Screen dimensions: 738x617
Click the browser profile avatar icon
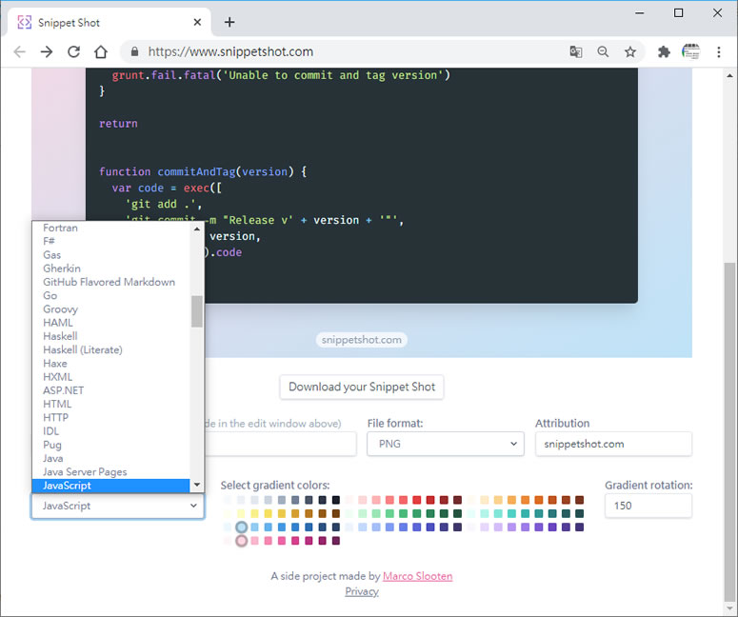click(691, 51)
